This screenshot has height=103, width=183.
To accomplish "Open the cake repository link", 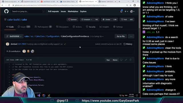I will (x=24, y=19).
